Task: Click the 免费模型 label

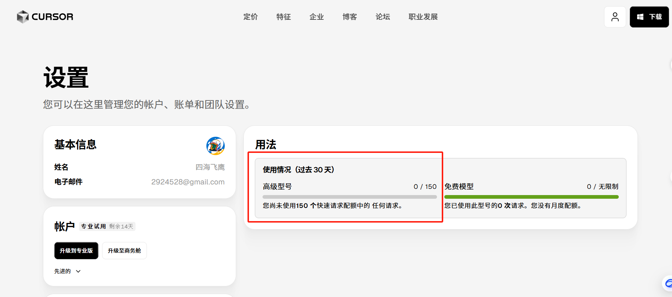Action: (459, 187)
